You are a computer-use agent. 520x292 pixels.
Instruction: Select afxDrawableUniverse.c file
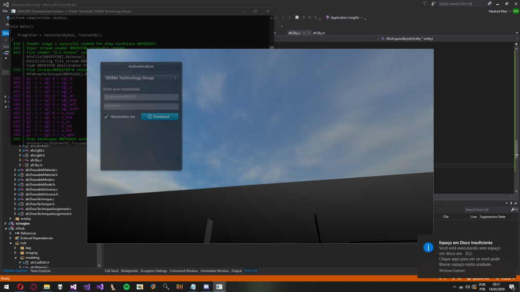coord(42,190)
